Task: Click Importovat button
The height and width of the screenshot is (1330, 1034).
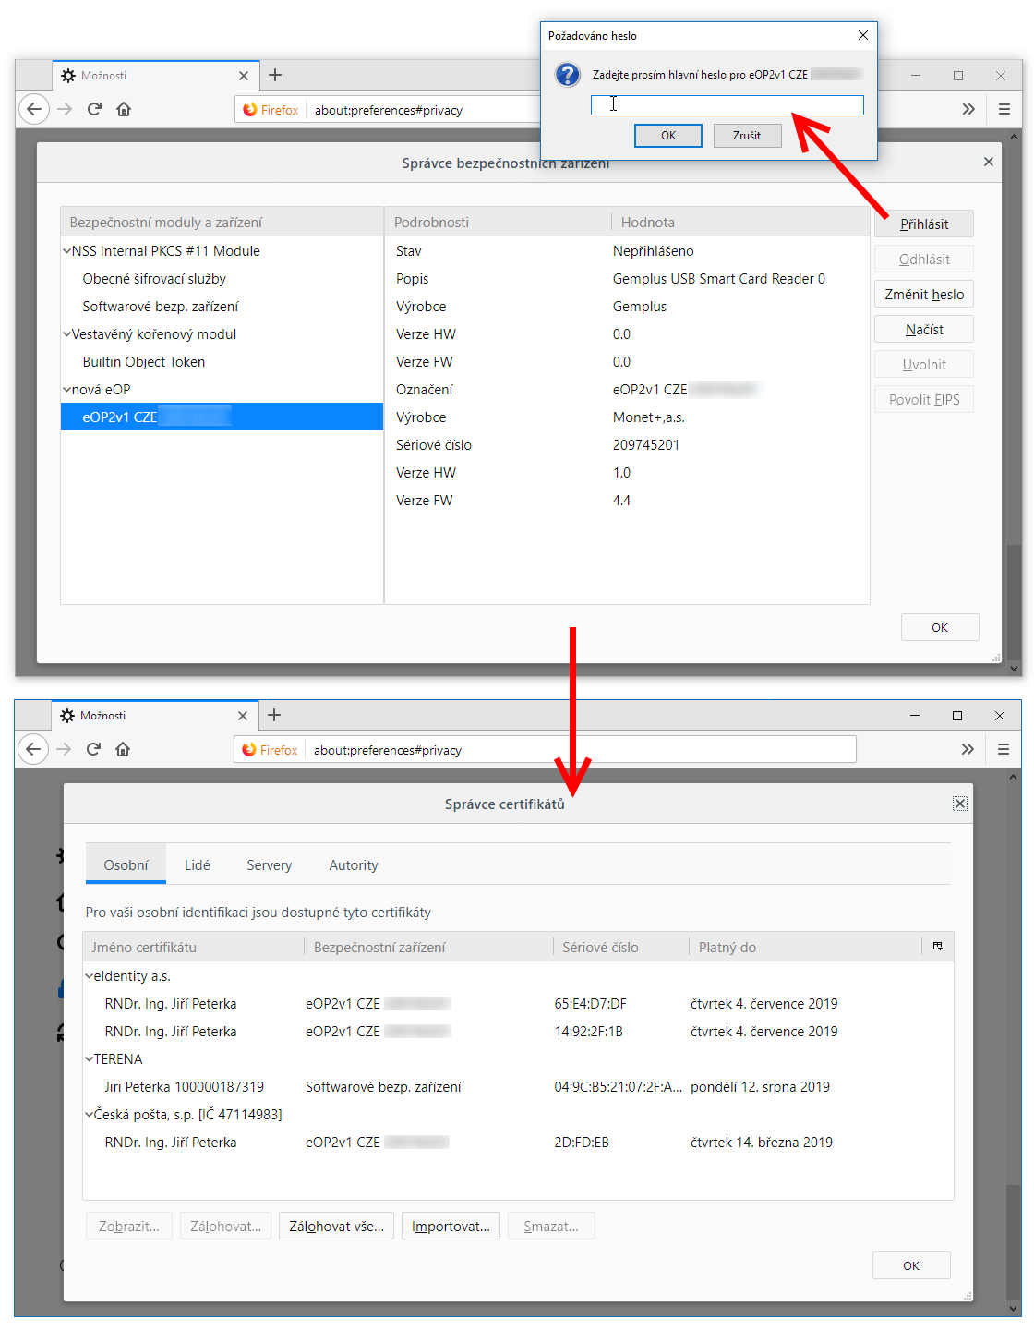Action: tap(451, 1226)
